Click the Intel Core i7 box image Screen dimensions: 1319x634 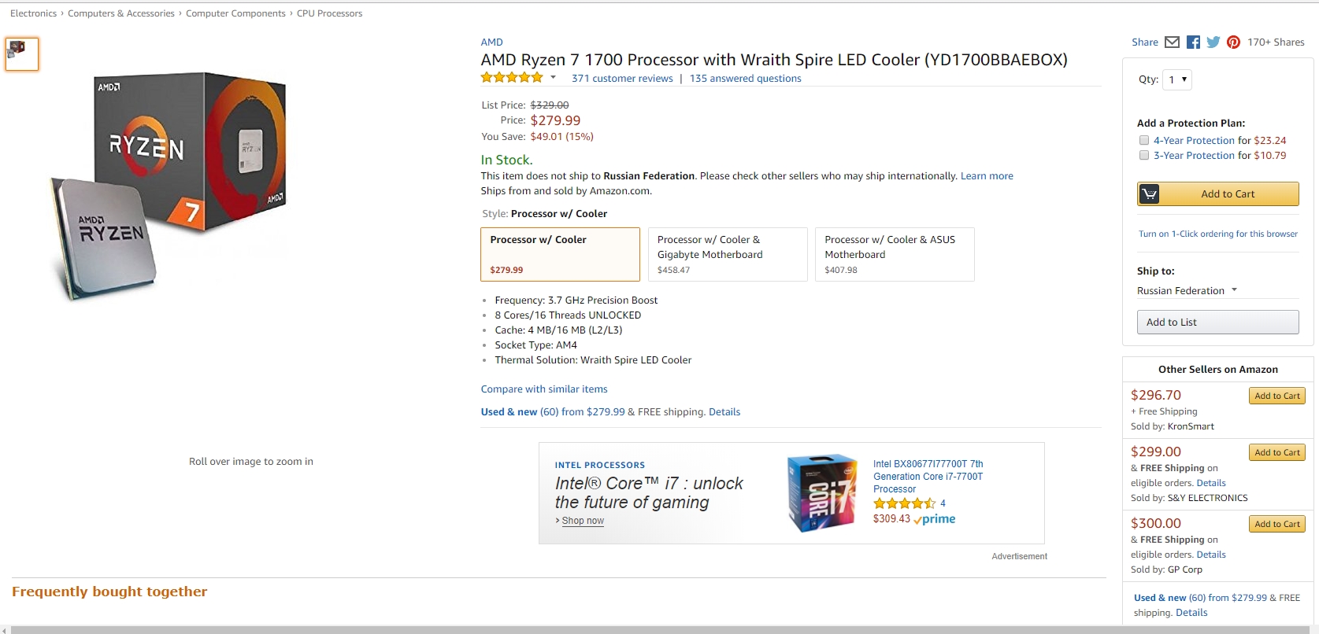point(822,493)
